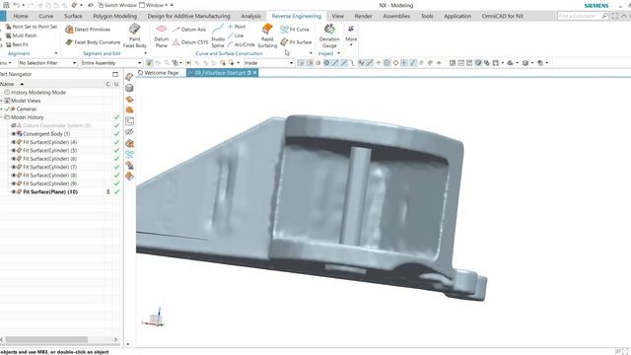Open the Design for Additive Manufacturing tab
The width and height of the screenshot is (631, 355).
point(188,16)
